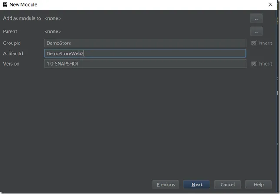Viewport: 280px width, 194px height.
Task: Click the 'Add as module to' label
Action: (x=22, y=18)
